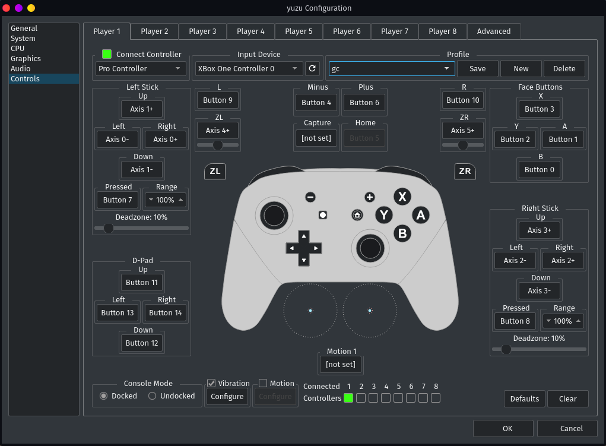Uncheck the Vibration checkbox
606x446 pixels.
(x=211, y=383)
